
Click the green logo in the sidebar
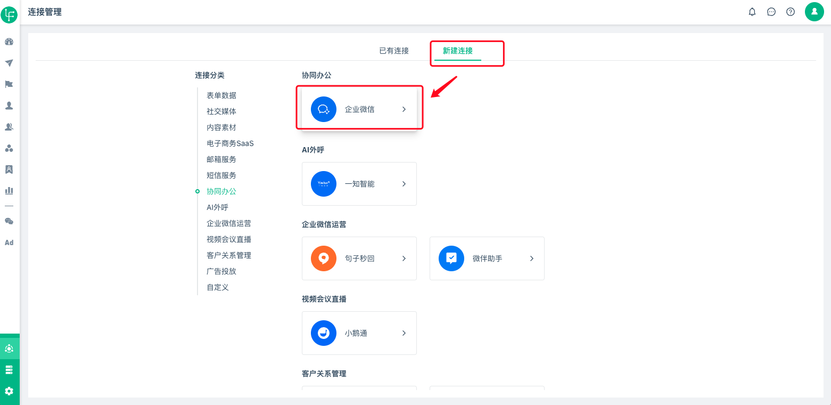pyautogui.click(x=9, y=15)
